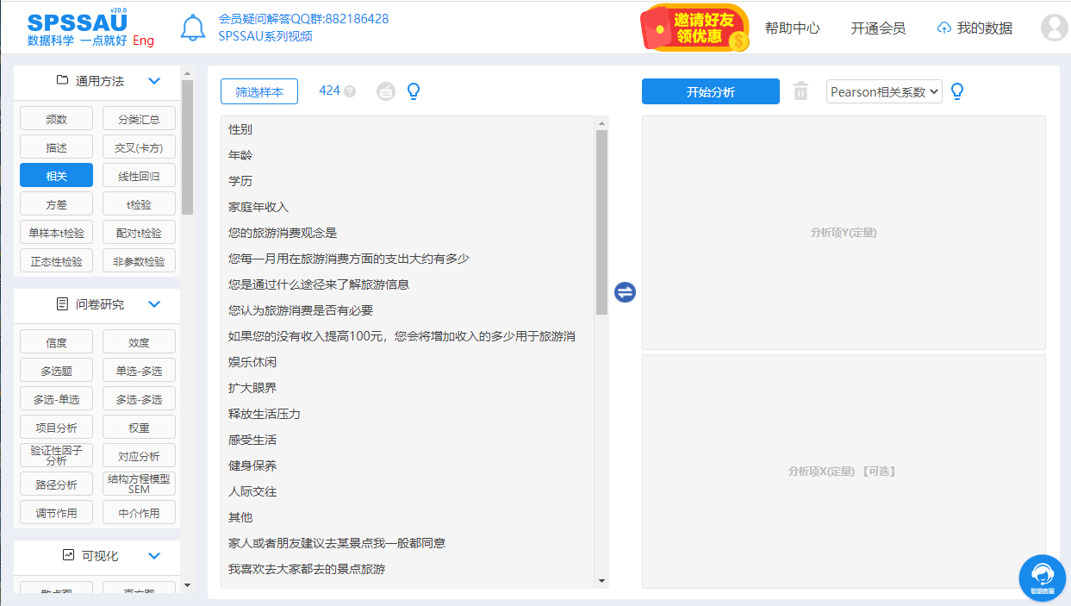Screen dimensions: 1071x606
Task: Collapse the 通用方法 section
Action: pos(154,80)
